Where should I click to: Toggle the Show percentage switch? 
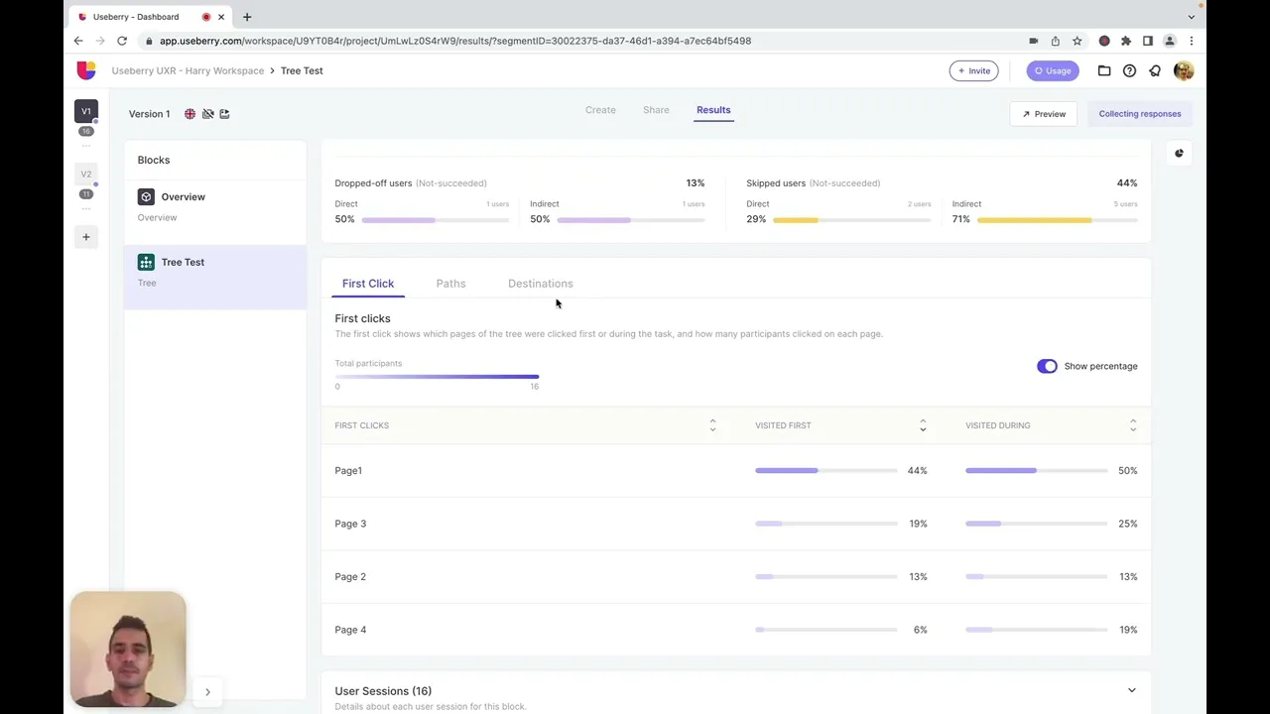[x=1047, y=366]
